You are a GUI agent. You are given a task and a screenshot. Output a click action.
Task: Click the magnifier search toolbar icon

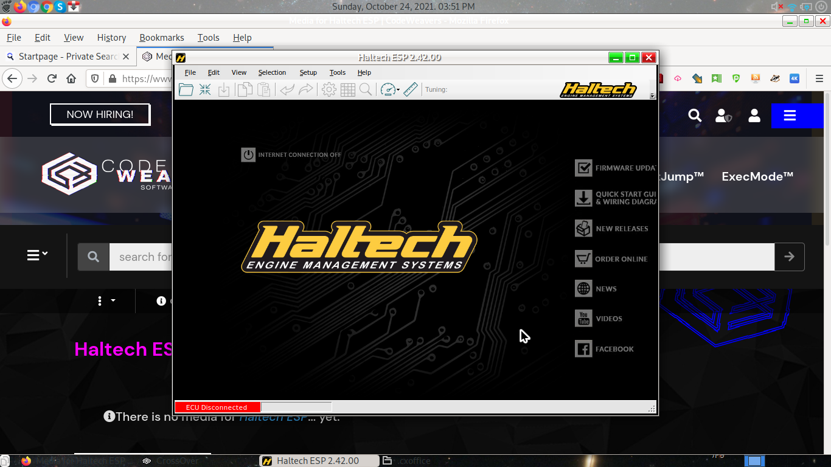(x=366, y=90)
